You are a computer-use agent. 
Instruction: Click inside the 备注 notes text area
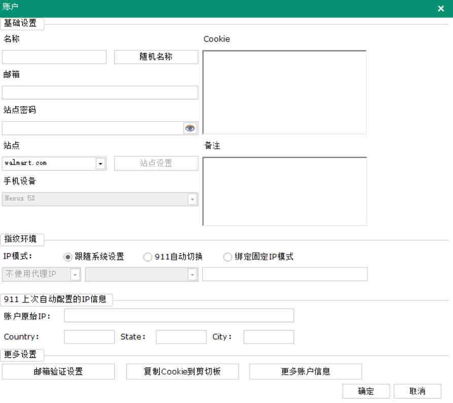(285, 191)
